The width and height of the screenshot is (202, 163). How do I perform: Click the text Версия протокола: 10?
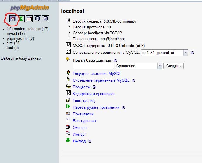click(92, 27)
